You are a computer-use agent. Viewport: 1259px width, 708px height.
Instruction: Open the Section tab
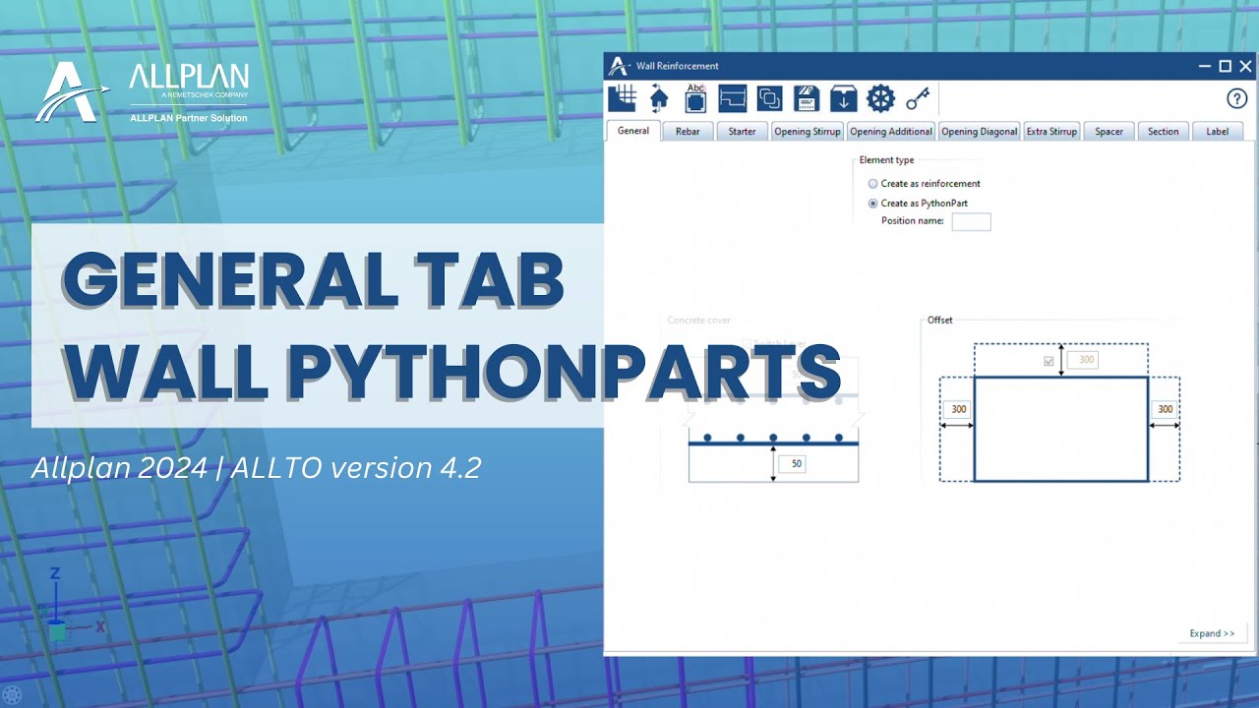[x=1163, y=132]
